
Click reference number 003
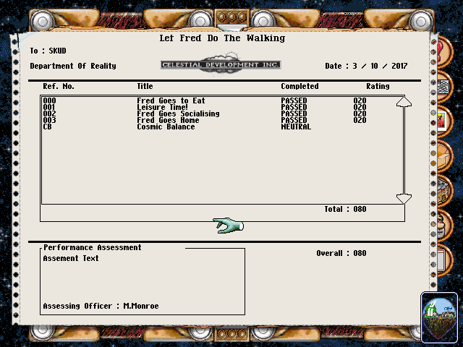49,120
